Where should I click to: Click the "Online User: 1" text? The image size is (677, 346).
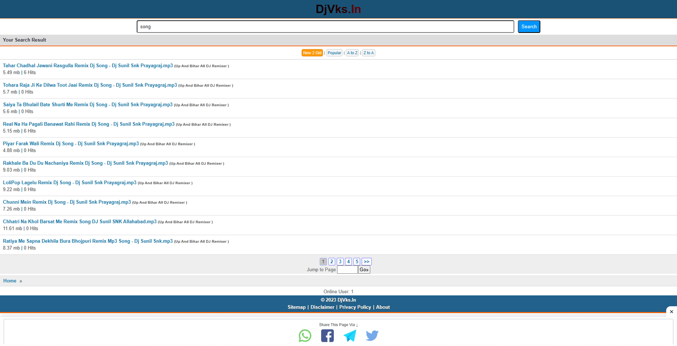coord(338,292)
